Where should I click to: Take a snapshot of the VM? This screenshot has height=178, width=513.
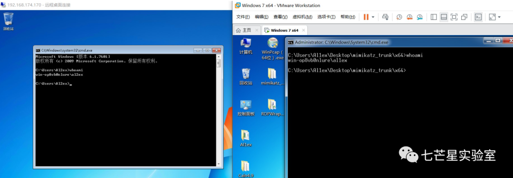[399, 17]
